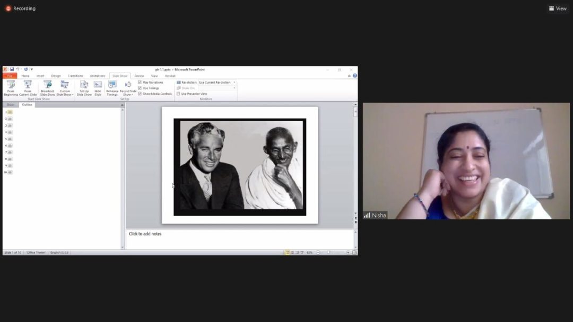This screenshot has height=322, width=573.
Task: Switch to Slide Sorter view in status bar
Action: click(292, 252)
